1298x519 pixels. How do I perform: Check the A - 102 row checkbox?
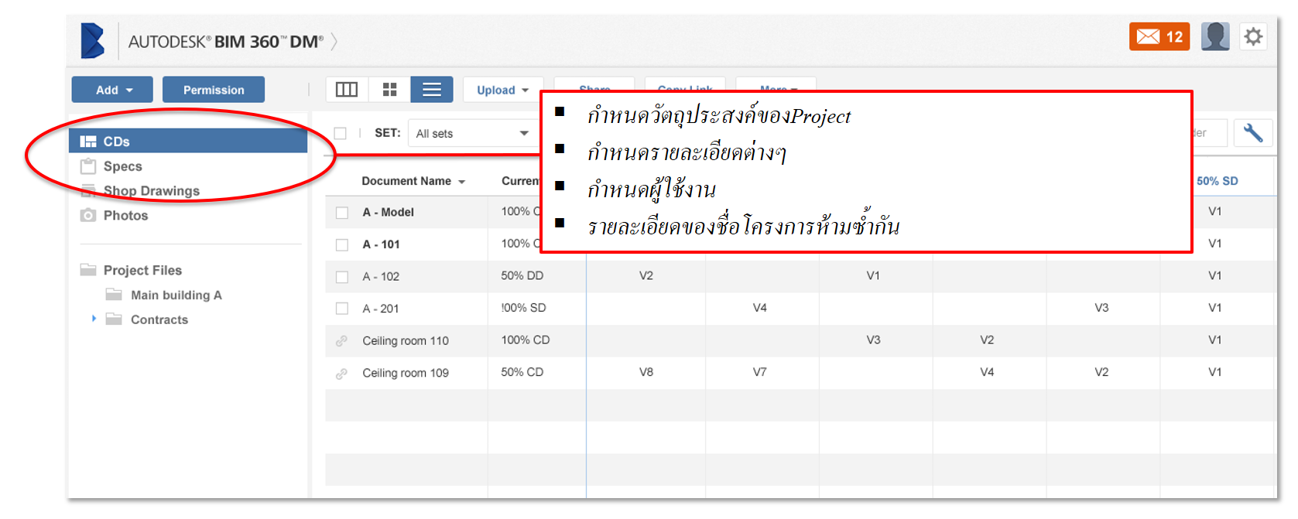(342, 277)
